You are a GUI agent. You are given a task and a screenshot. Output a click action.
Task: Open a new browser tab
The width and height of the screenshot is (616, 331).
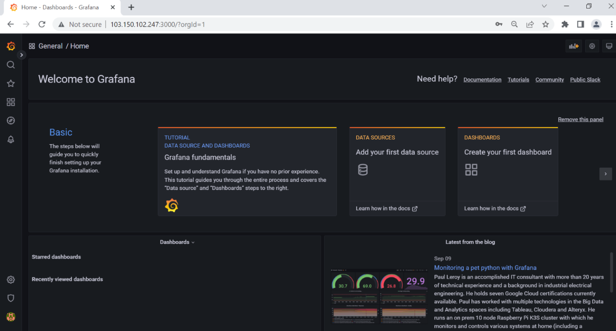131,7
